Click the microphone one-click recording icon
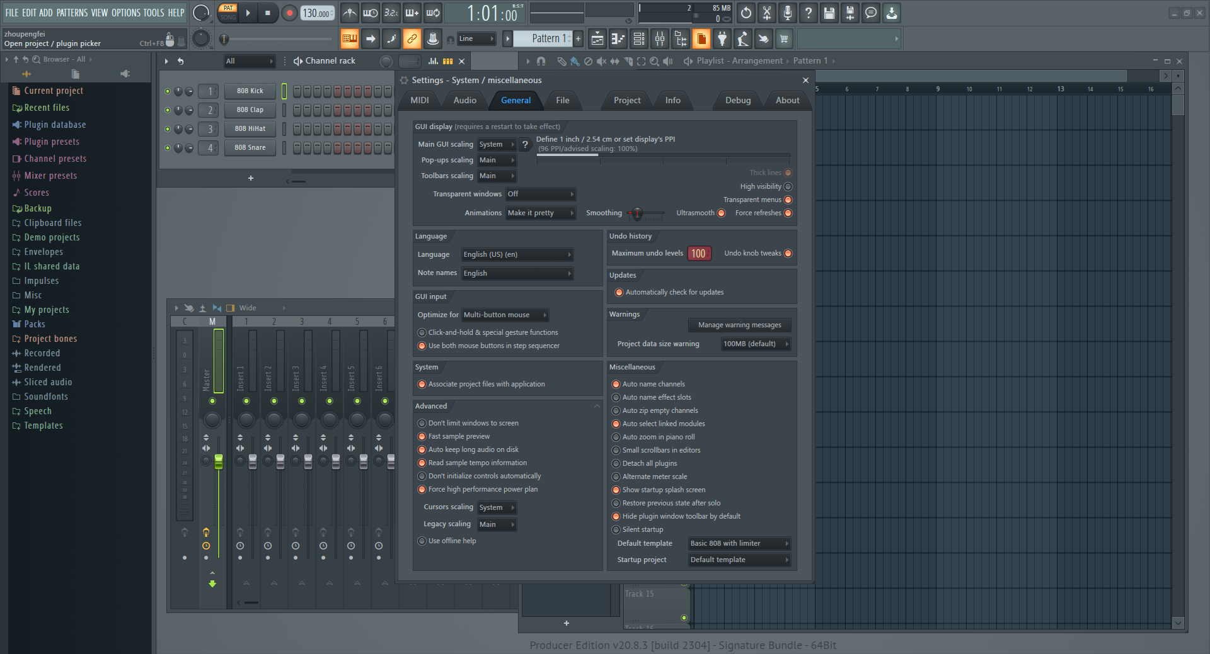The width and height of the screenshot is (1210, 654). coord(788,13)
